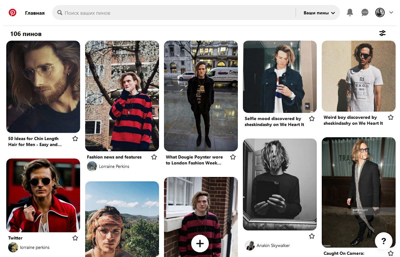Open notifications bell icon
The width and height of the screenshot is (400, 257).
click(x=350, y=13)
